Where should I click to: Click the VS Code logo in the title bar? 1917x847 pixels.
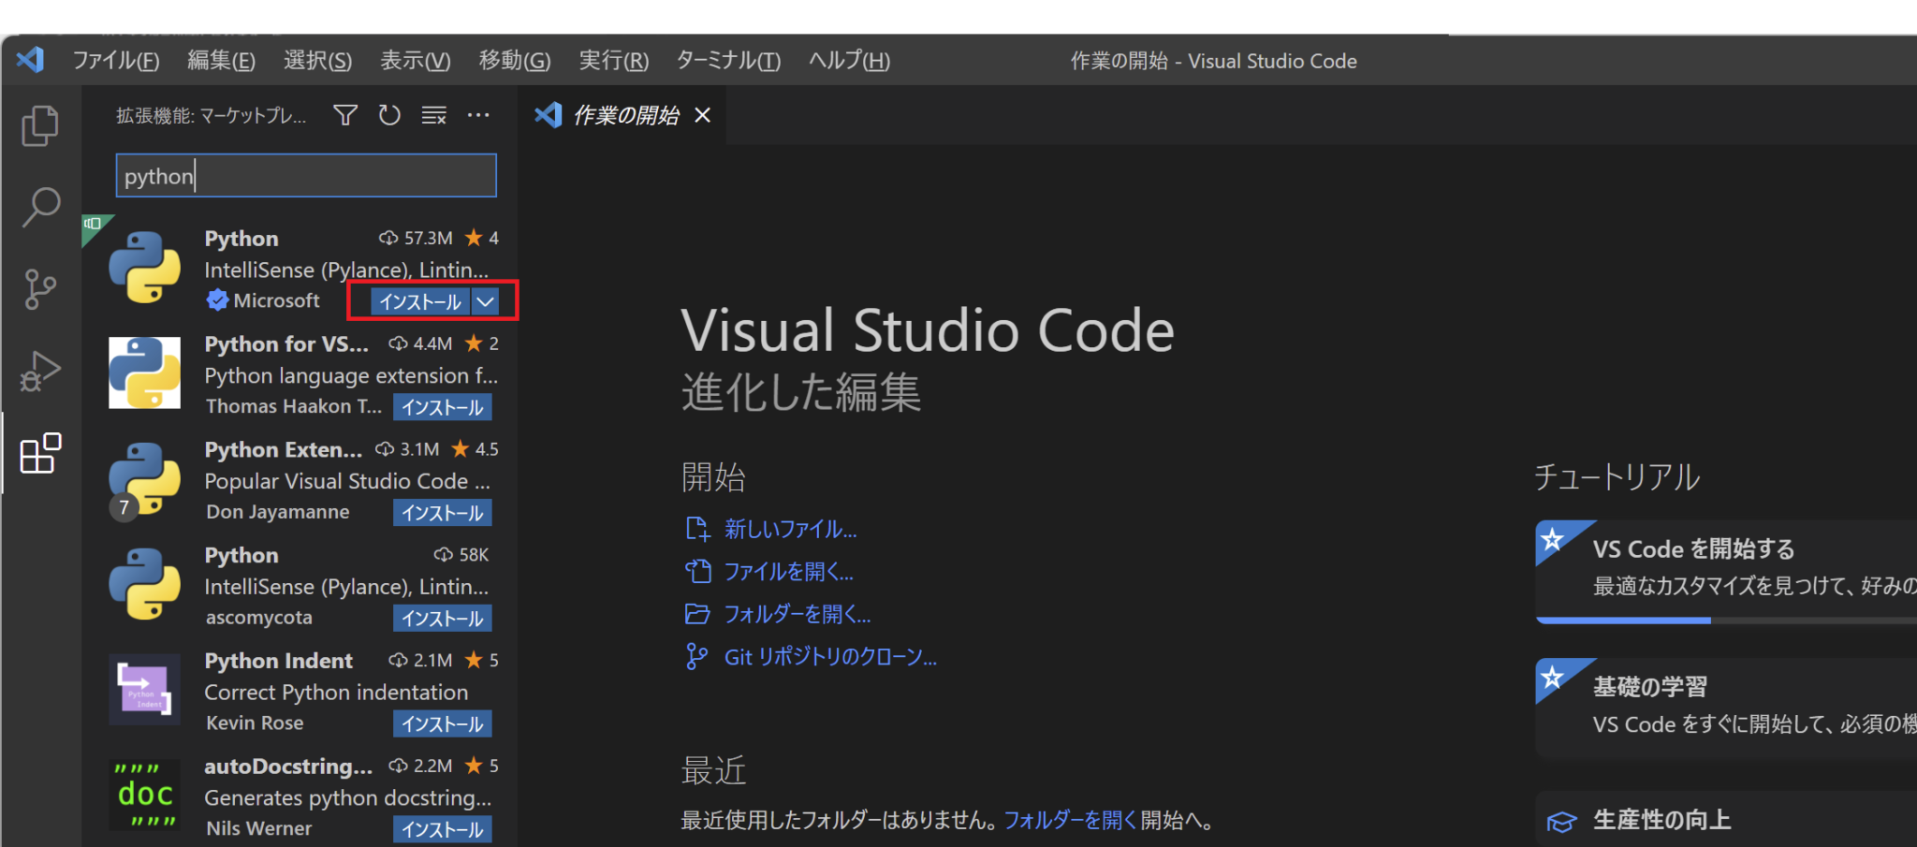coord(30,60)
